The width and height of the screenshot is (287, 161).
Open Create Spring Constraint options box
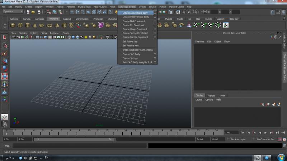click(x=155, y=33)
